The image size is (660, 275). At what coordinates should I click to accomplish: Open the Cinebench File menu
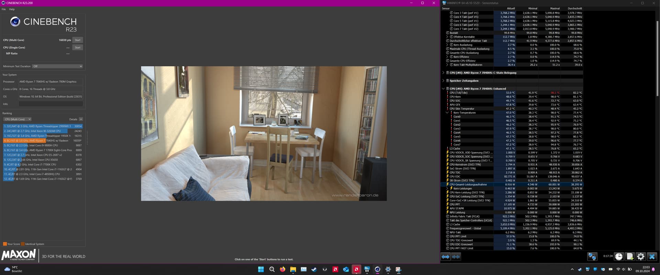click(4, 9)
